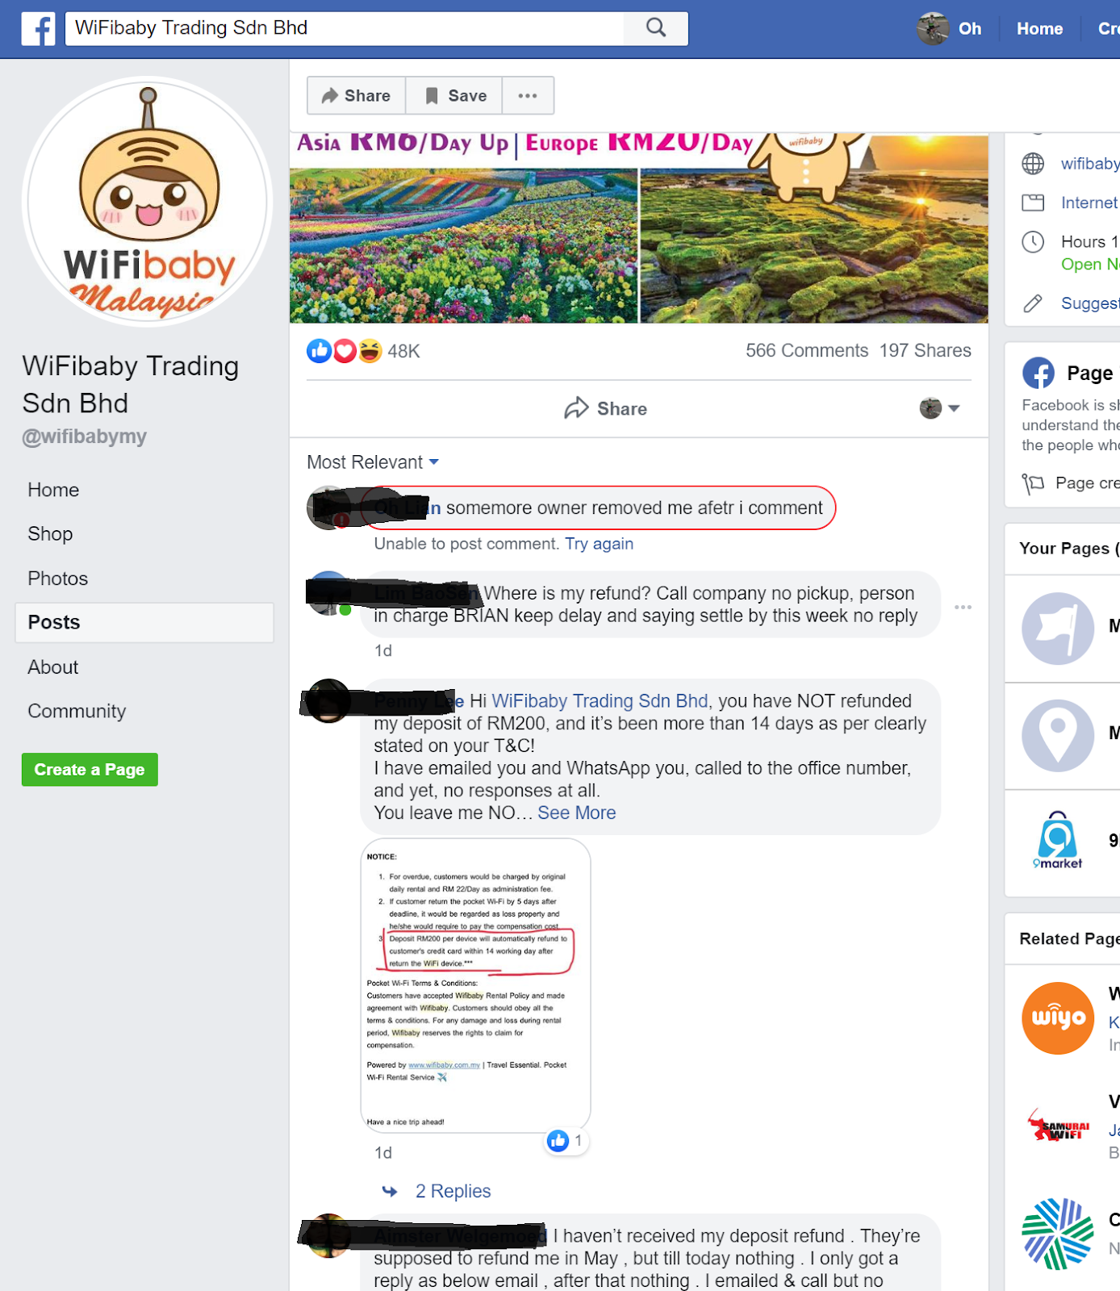This screenshot has height=1291, width=1120.
Task: Click See More on long comment
Action: 577,813
